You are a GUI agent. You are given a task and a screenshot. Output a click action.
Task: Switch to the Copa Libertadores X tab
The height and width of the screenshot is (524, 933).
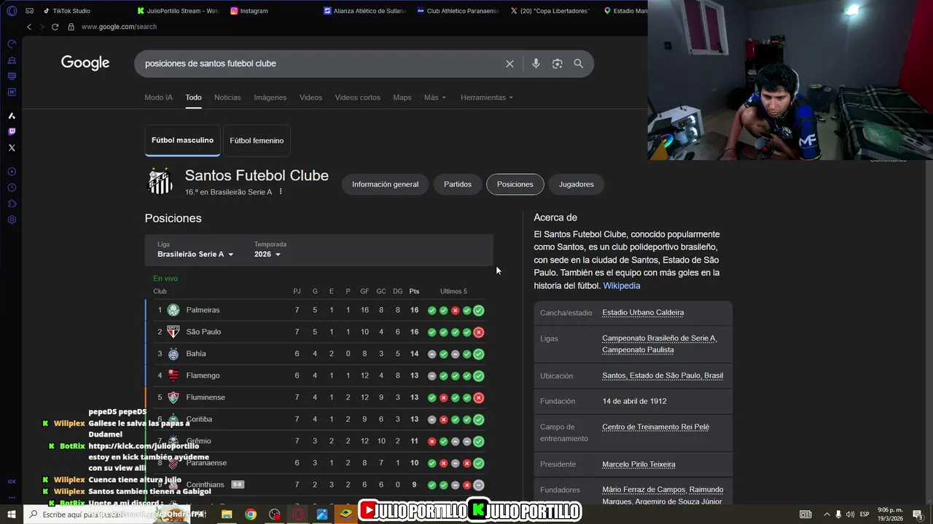click(x=552, y=11)
